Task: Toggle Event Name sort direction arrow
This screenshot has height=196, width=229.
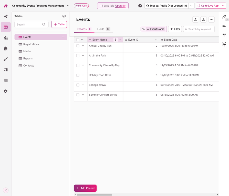Action: (115, 40)
